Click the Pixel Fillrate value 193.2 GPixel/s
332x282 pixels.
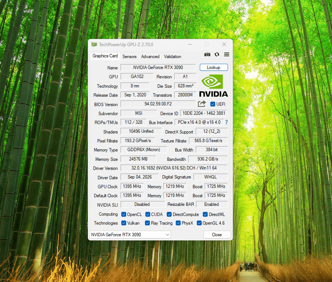pyautogui.click(x=138, y=141)
